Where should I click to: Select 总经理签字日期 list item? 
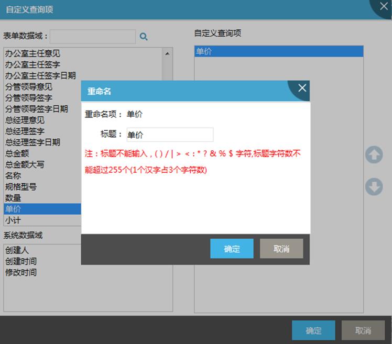pos(32,142)
